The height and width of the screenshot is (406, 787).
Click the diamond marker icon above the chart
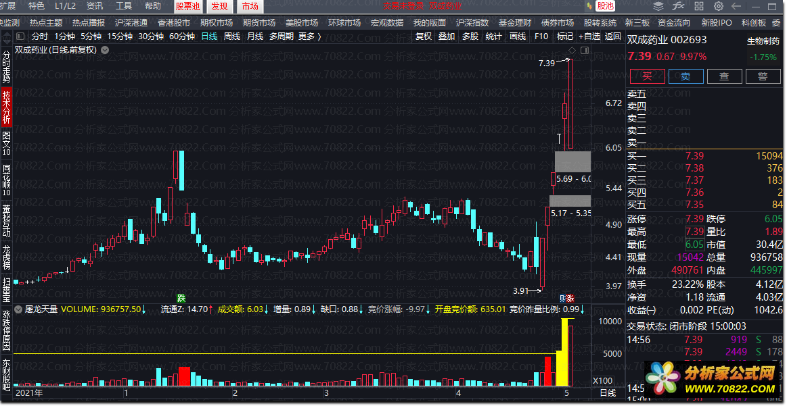pyautogui.click(x=572, y=50)
